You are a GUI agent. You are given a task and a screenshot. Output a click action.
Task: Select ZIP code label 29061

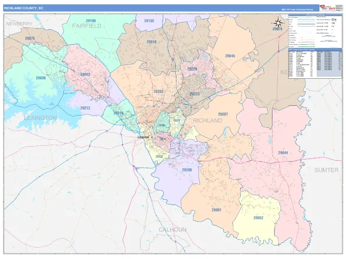[216, 210]
